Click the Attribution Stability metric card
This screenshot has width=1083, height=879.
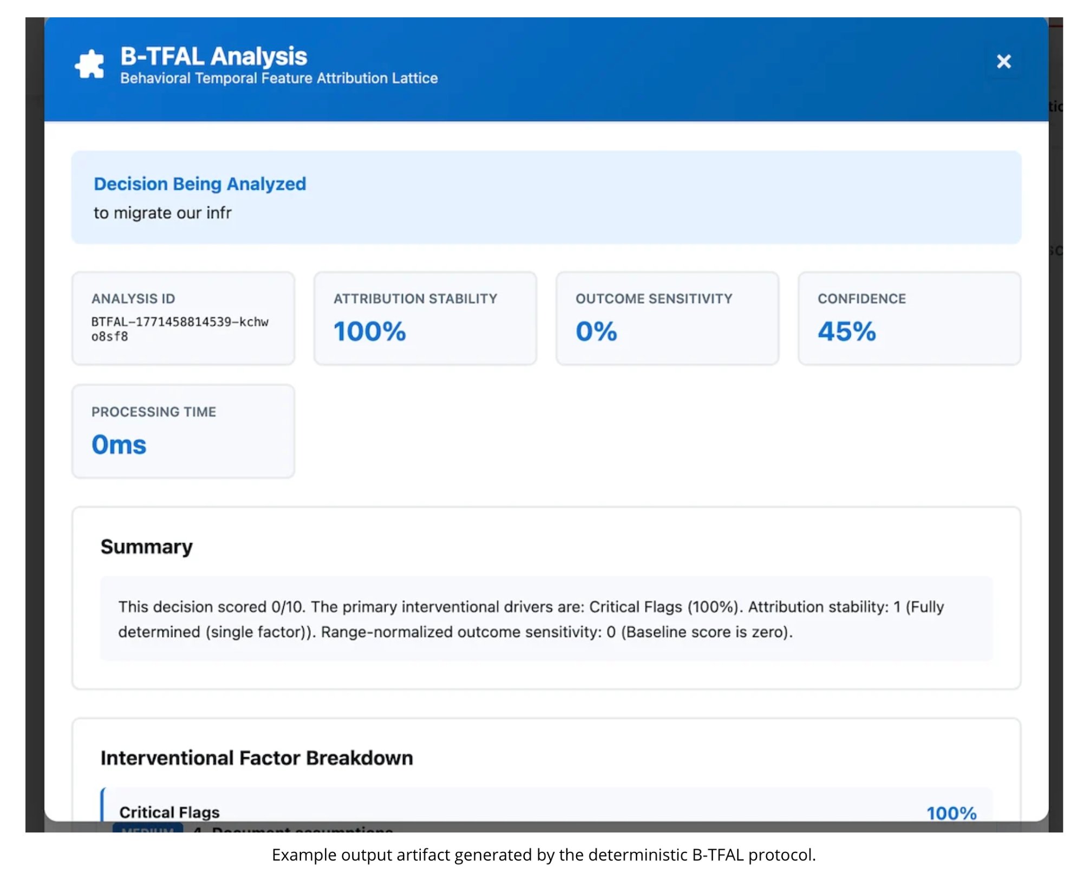coord(425,318)
